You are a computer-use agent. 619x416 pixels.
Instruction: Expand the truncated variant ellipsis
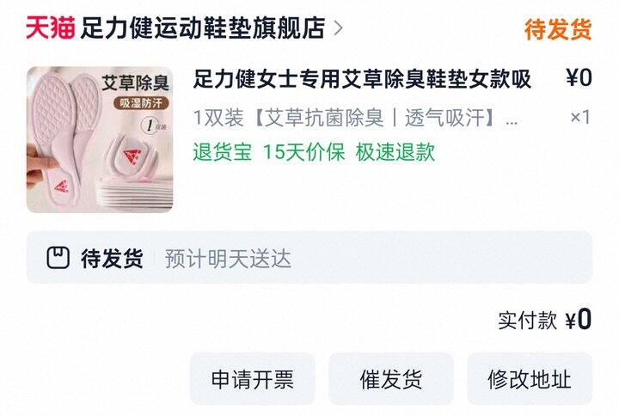pos(512,121)
